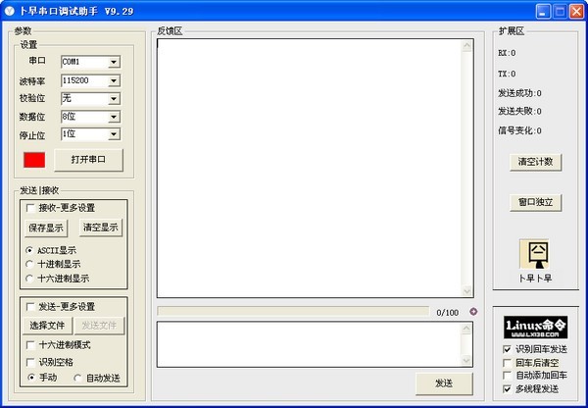The image size is (588, 408).
Task: Select 十进制显示 radio option
Action: [29, 264]
